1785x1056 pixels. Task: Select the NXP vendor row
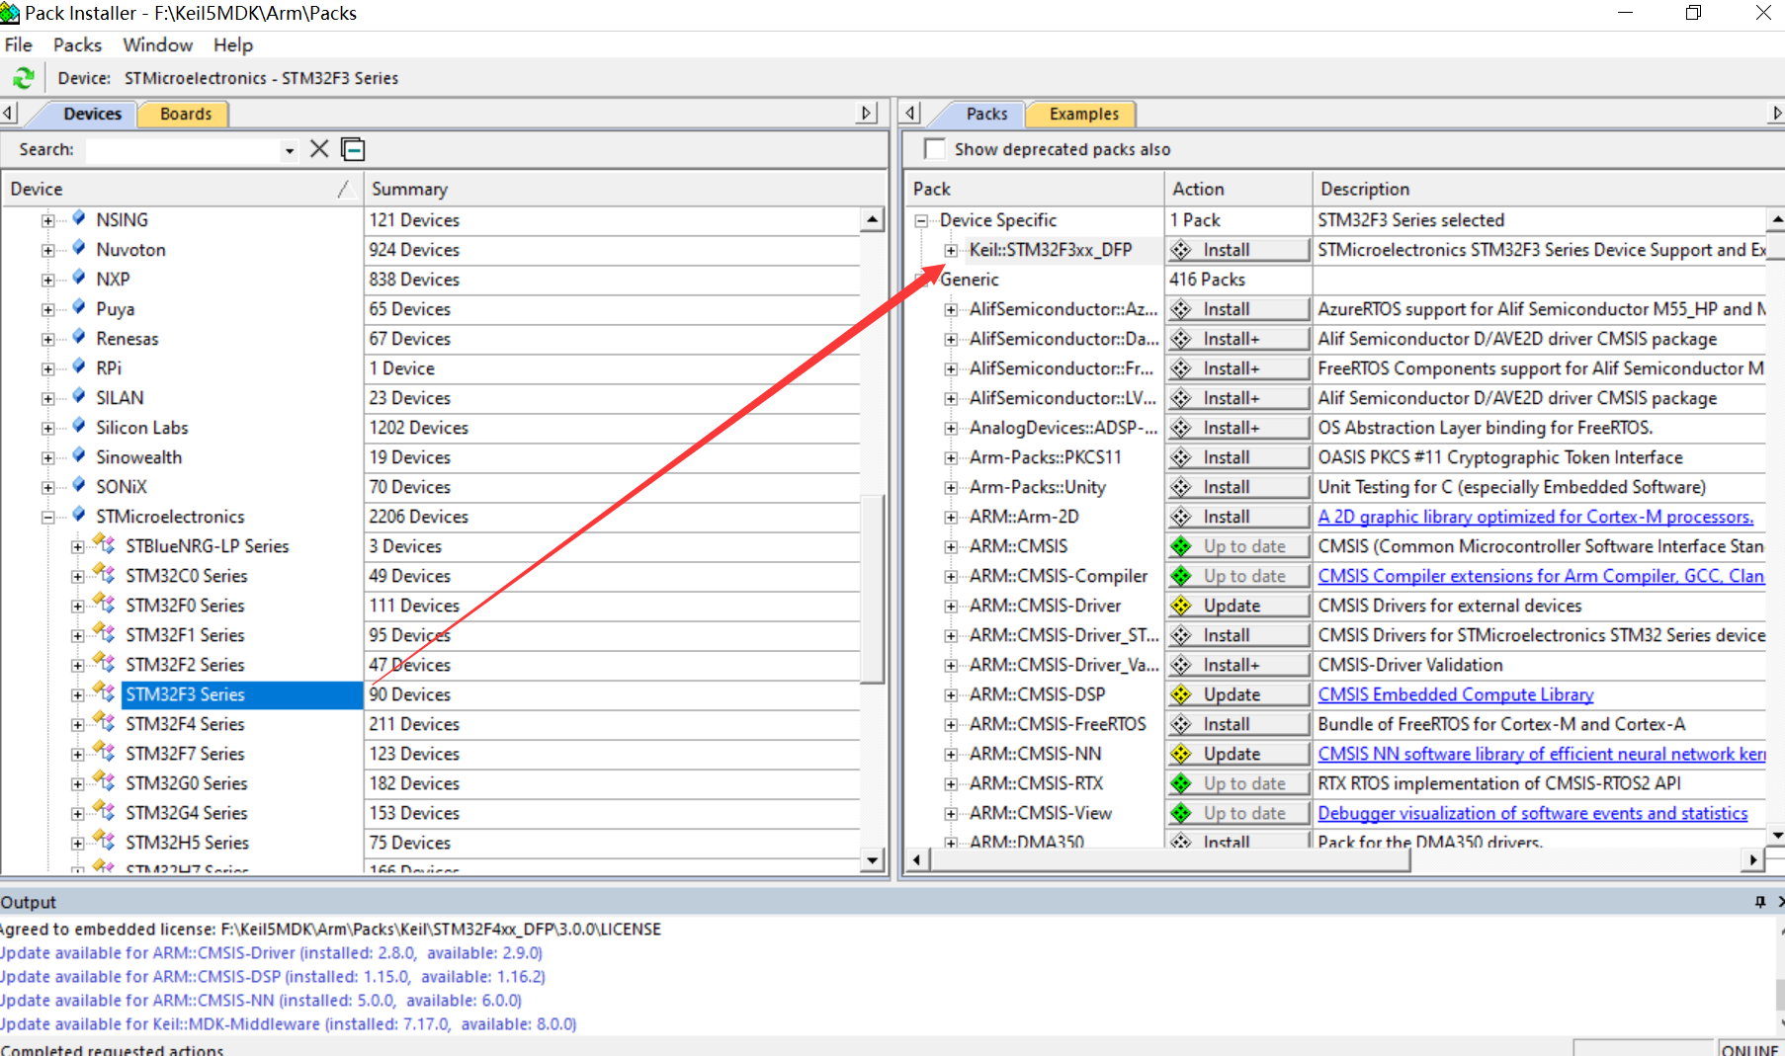click(x=113, y=280)
